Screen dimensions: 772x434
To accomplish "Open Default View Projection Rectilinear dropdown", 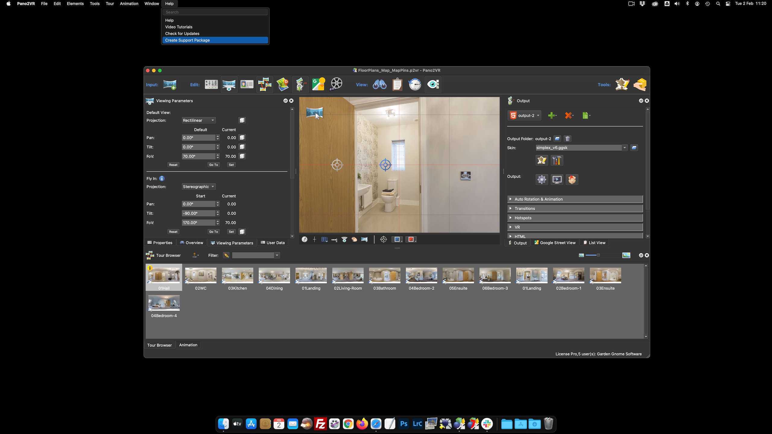I will [198, 120].
